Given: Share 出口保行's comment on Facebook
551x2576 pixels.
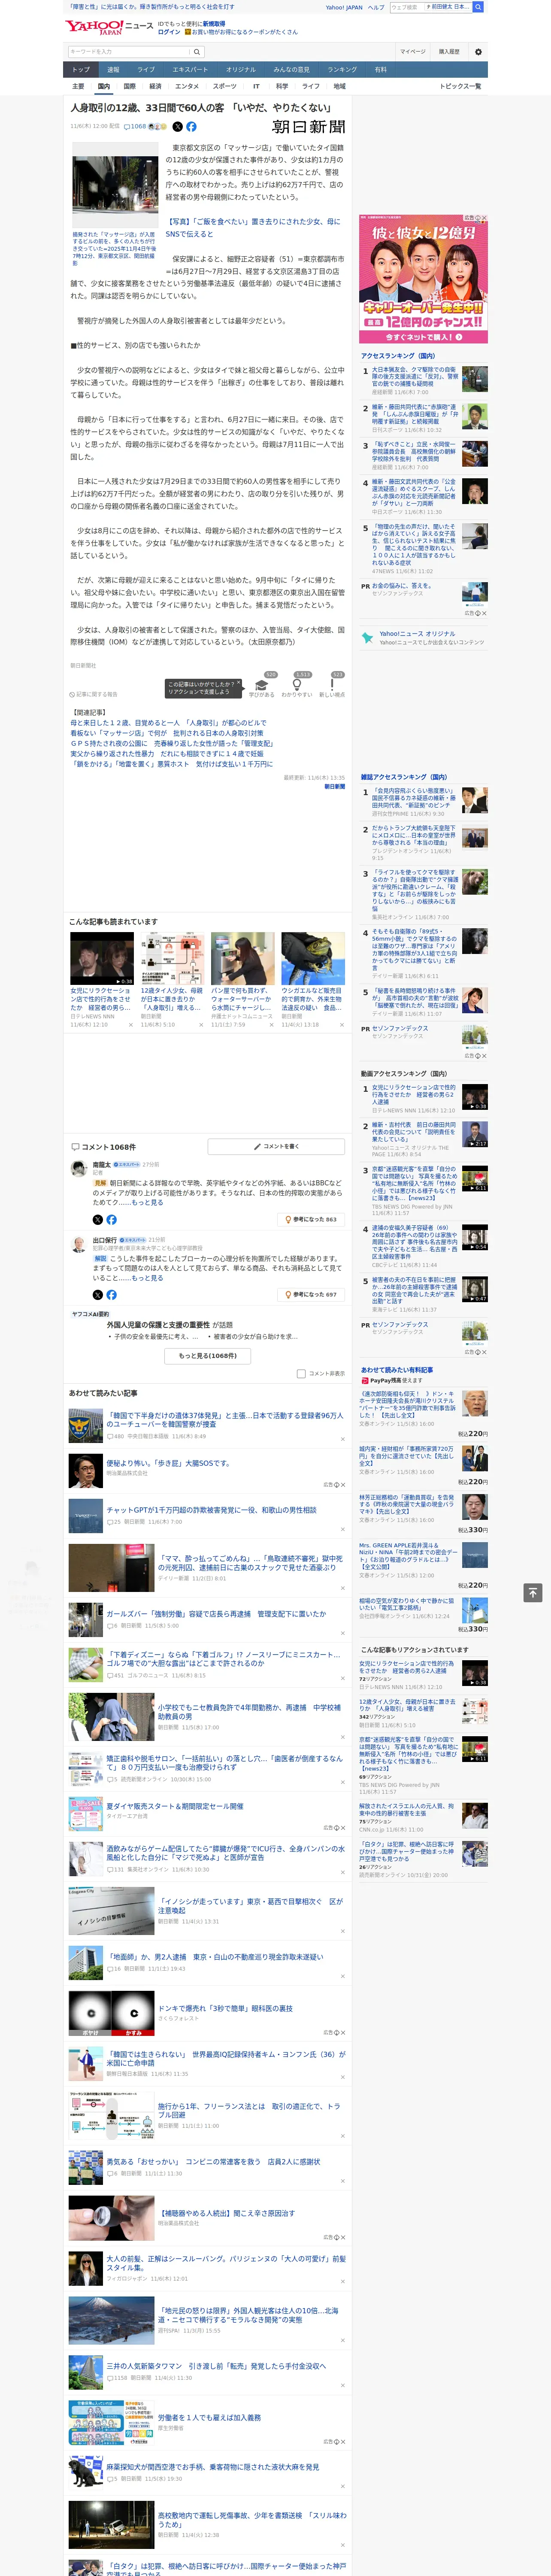Looking at the screenshot, I should click(111, 1294).
